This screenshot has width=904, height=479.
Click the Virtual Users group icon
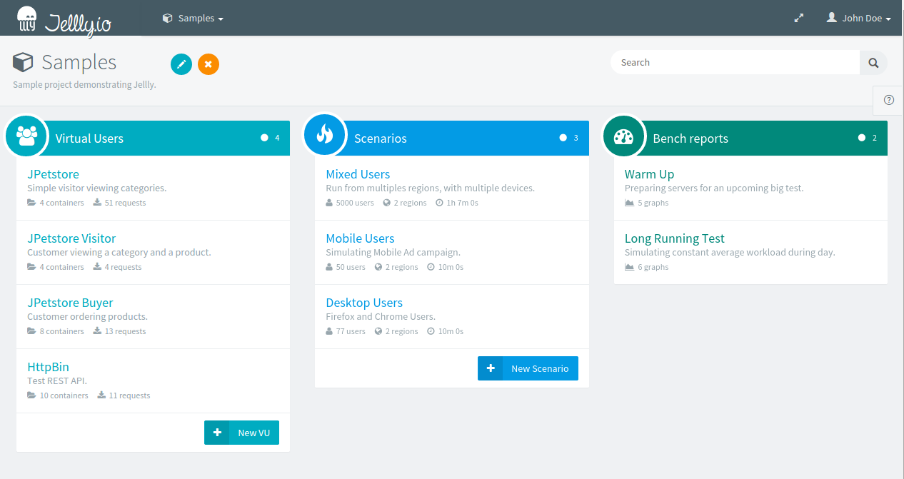point(26,136)
